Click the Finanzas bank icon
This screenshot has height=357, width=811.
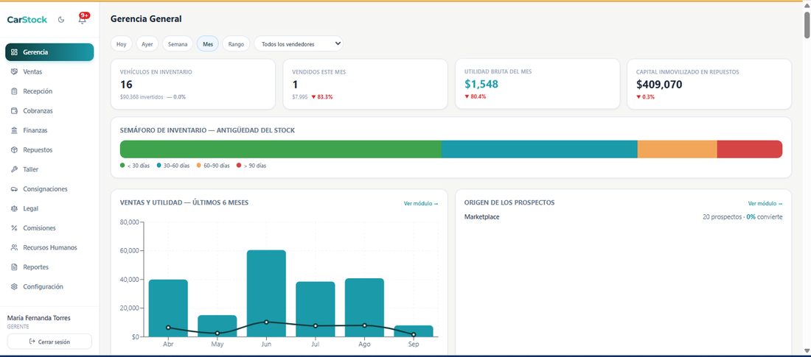click(15, 130)
